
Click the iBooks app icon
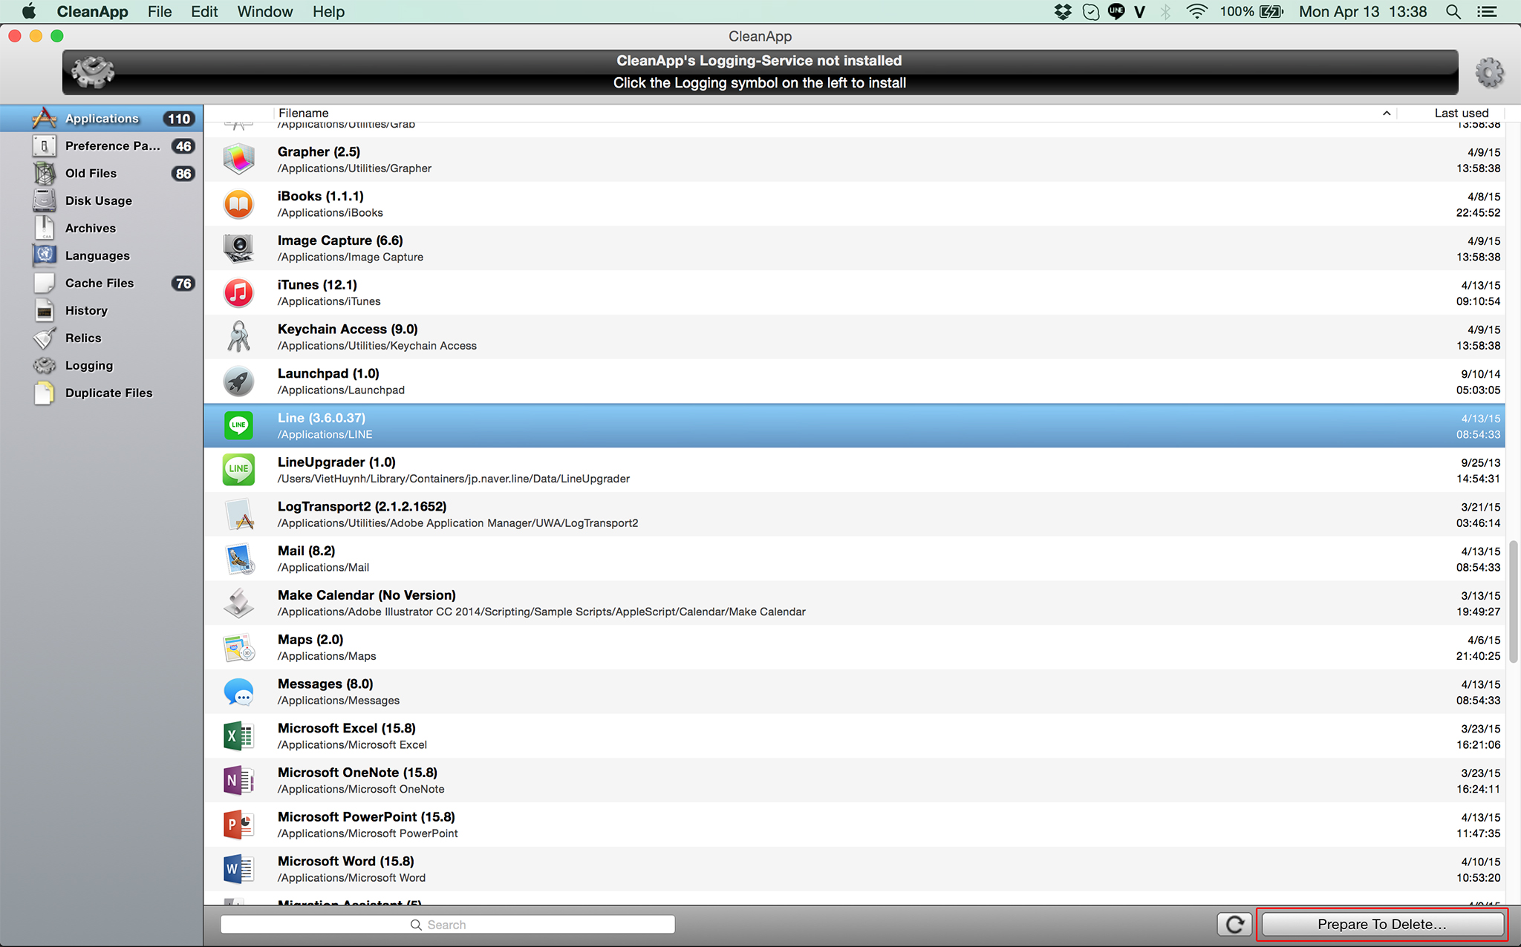pos(238,204)
